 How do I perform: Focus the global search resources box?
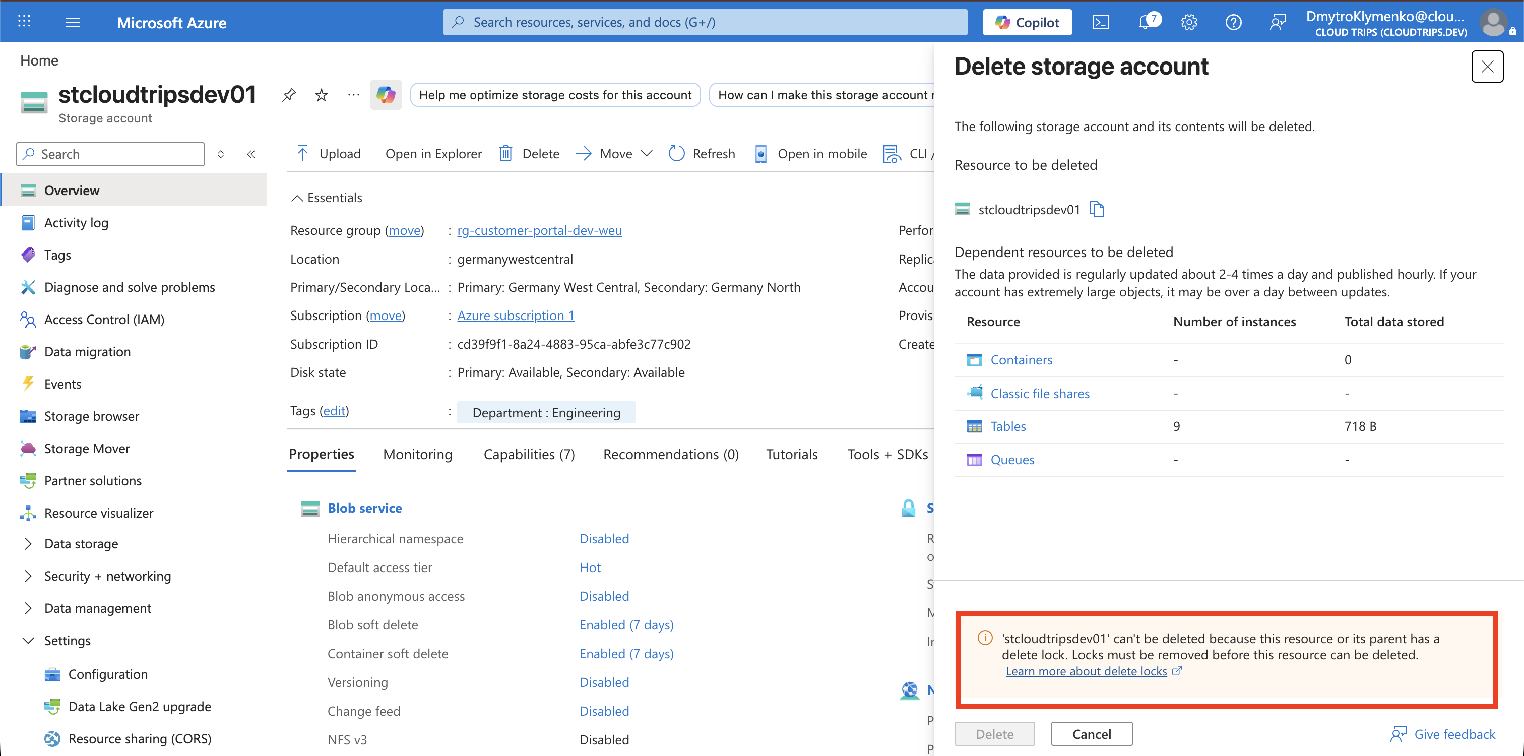click(705, 23)
